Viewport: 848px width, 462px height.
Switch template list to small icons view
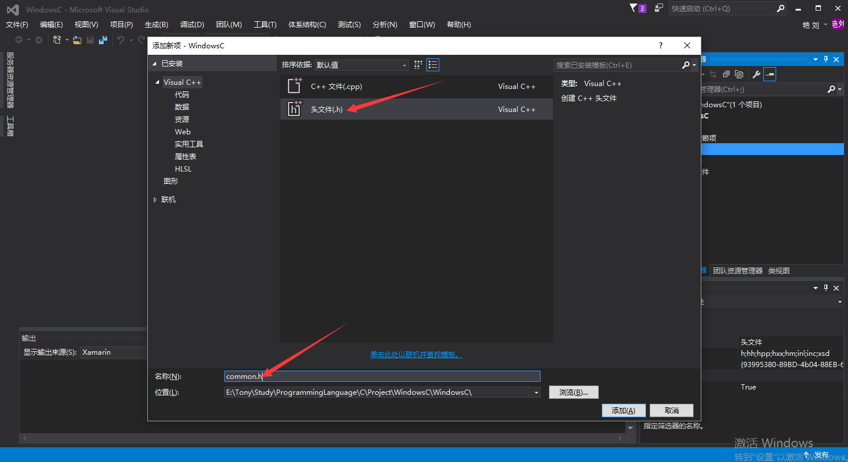coord(433,65)
